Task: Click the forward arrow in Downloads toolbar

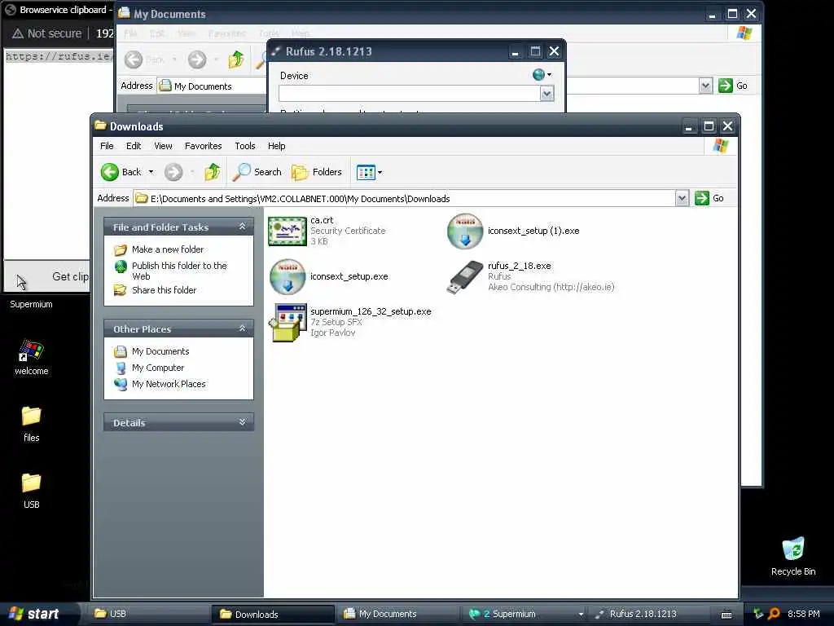Action: tap(173, 172)
